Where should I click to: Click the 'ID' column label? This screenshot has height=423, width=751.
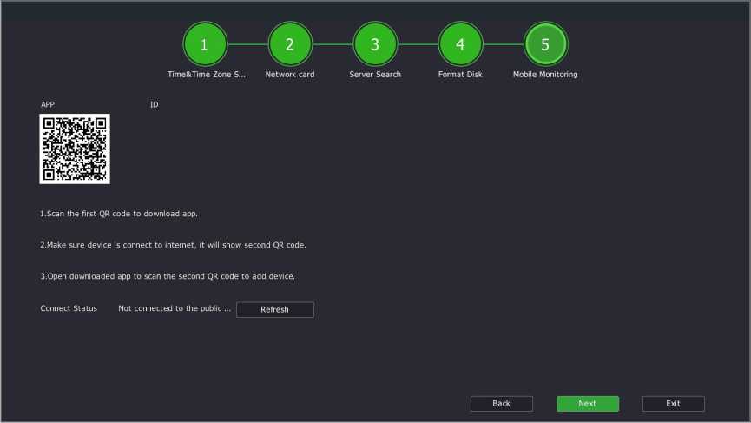click(154, 104)
